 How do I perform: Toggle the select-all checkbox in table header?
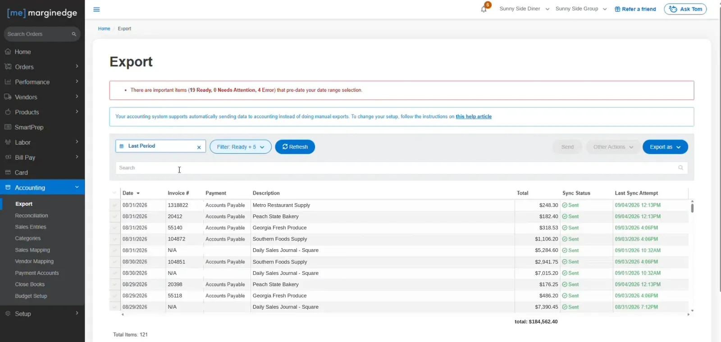click(x=114, y=193)
